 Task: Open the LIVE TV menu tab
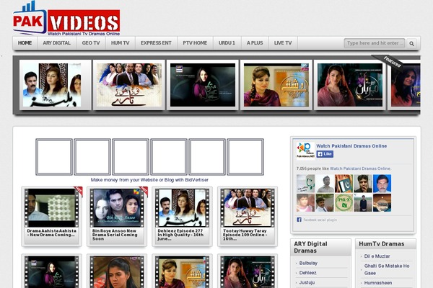point(283,43)
